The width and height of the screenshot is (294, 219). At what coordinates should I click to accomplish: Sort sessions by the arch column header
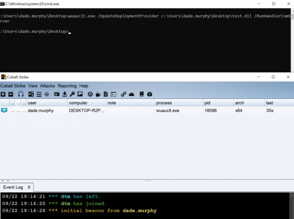249,103
